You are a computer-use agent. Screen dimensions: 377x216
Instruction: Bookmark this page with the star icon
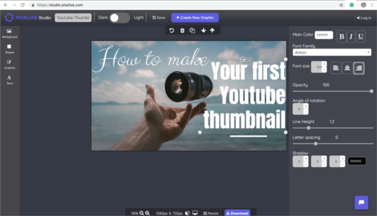click(341, 5)
